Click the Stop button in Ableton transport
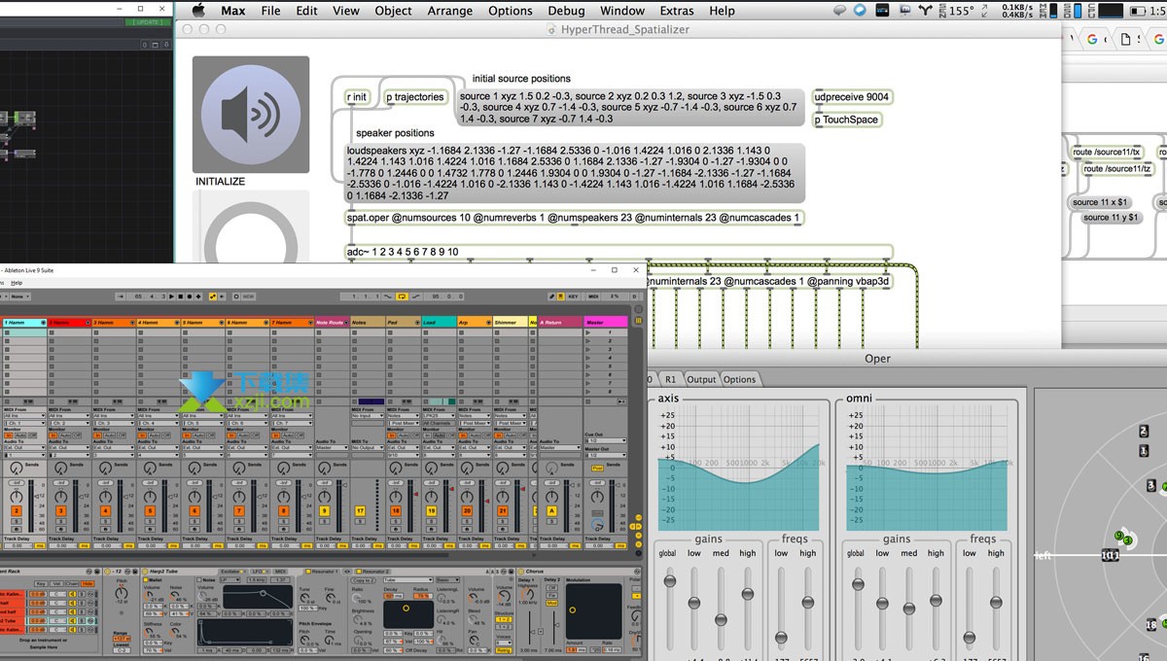1167x661 pixels. pyautogui.click(x=181, y=296)
